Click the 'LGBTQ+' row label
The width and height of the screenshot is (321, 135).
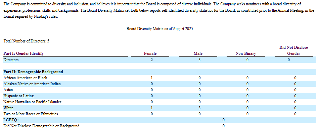click(x=11, y=120)
